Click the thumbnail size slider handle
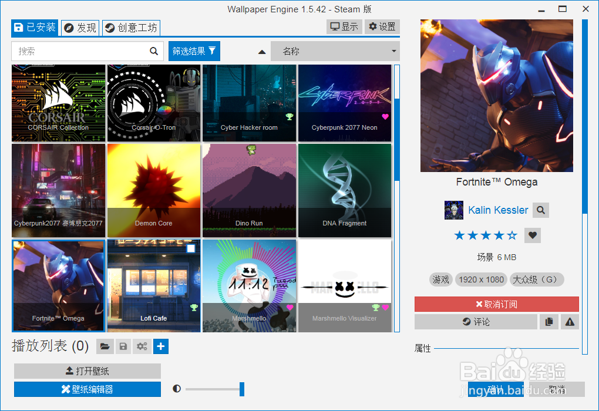The height and width of the screenshot is (411, 599). click(x=242, y=389)
